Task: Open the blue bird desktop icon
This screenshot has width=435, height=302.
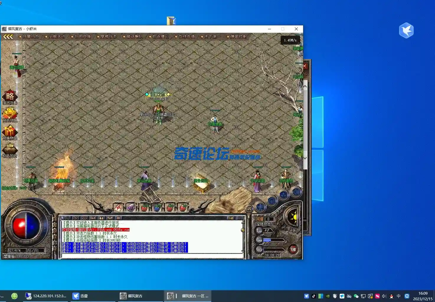Action: [406, 30]
